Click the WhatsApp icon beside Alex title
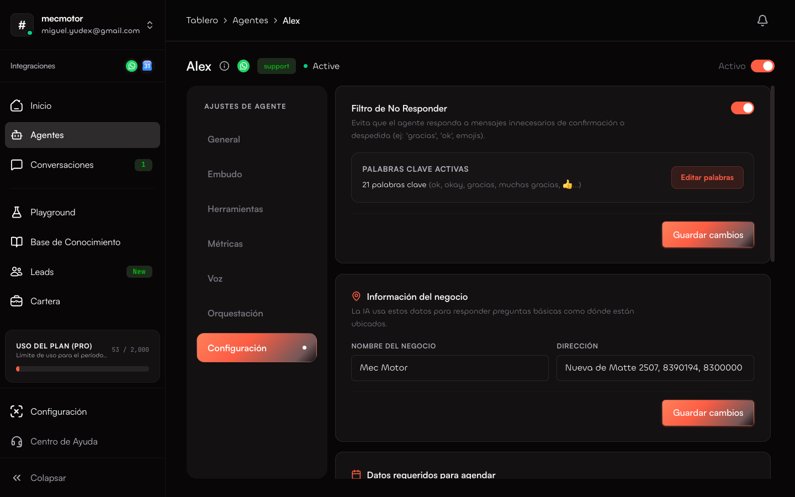The image size is (795, 497). (x=243, y=66)
